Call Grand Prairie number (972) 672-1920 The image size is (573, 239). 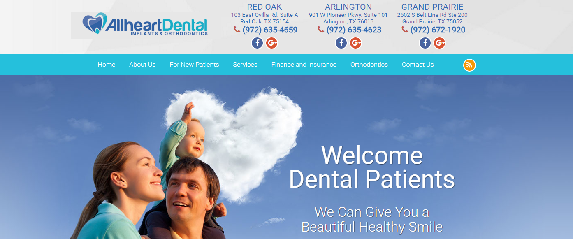[x=438, y=30]
